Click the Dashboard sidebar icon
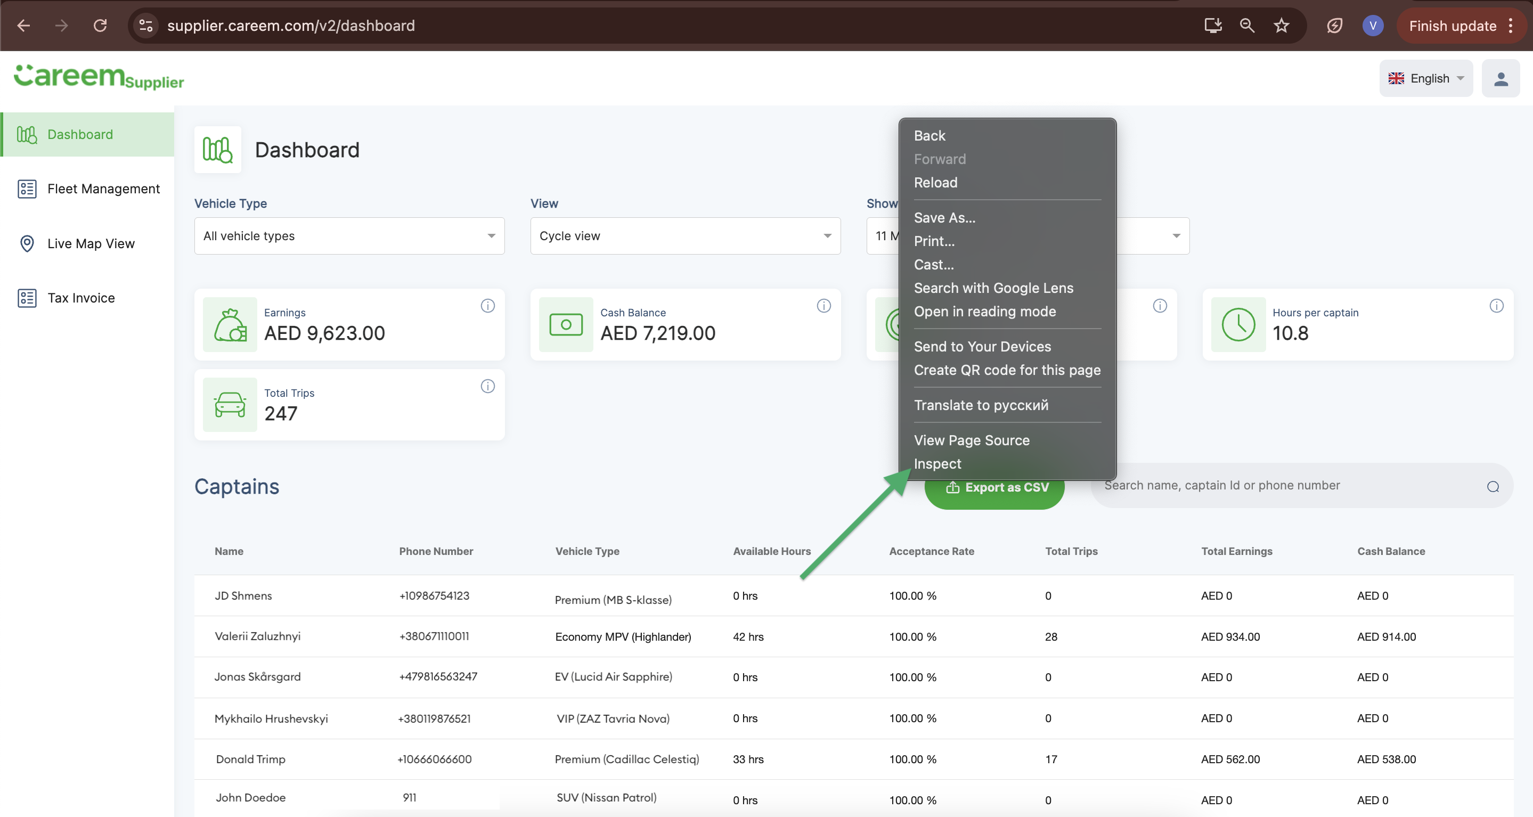 (27, 135)
